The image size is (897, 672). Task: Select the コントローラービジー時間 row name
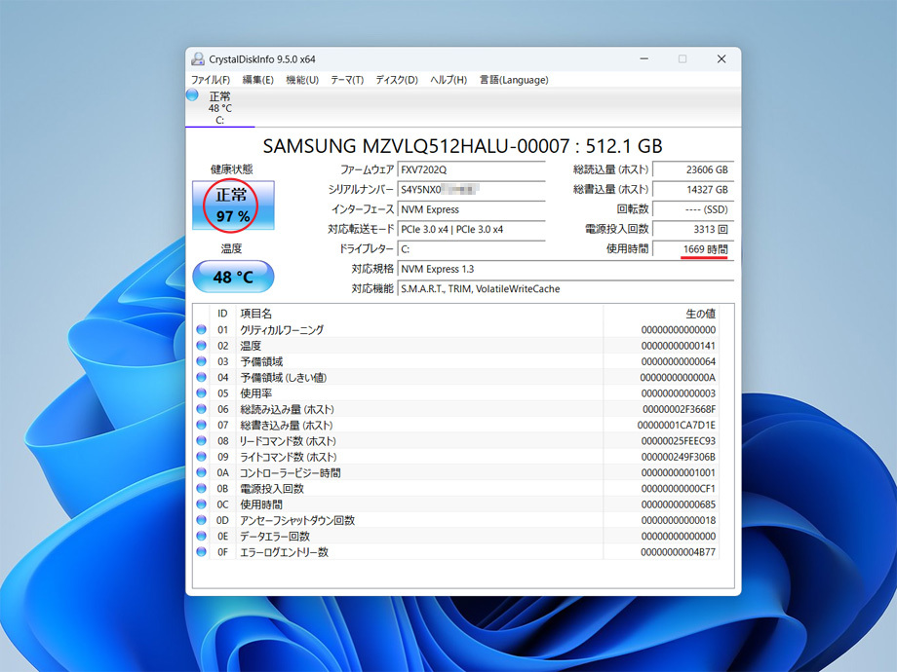click(x=290, y=472)
